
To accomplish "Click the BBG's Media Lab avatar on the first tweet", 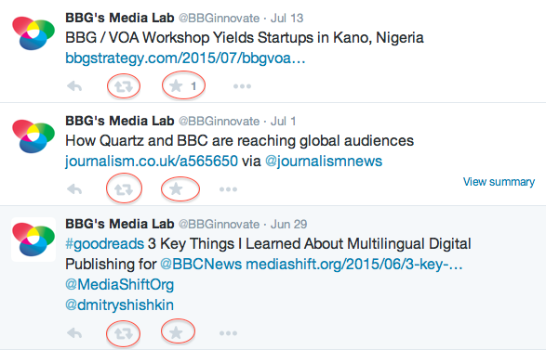I will click(x=33, y=33).
